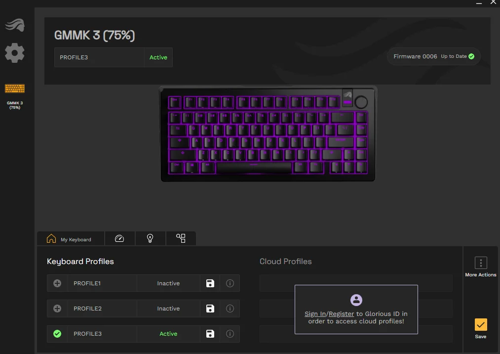This screenshot has width=500, height=354.
Task: Click the GMMK 3 (75%) title
Action: click(x=94, y=35)
